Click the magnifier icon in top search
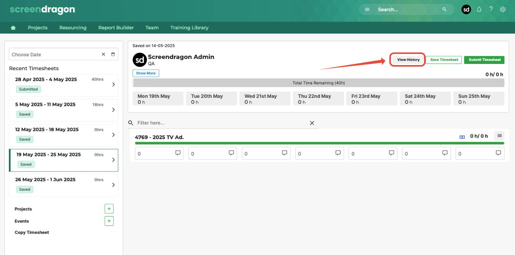Screen dimensions: 515x255 444,10
